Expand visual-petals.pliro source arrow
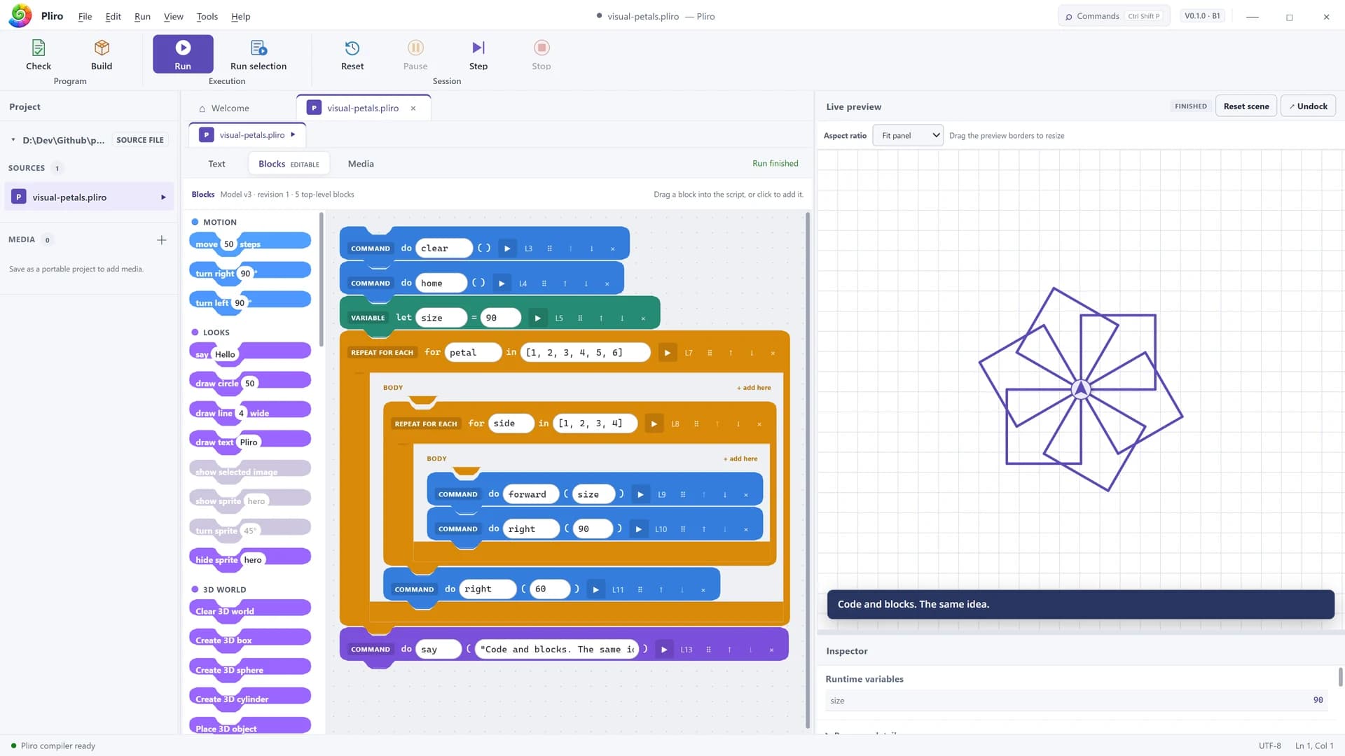The width and height of the screenshot is (1345, 756). (x=163, y=197)
